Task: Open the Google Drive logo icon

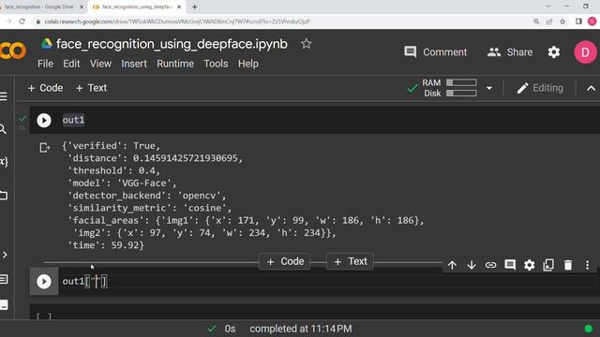Action: (47, 44)
